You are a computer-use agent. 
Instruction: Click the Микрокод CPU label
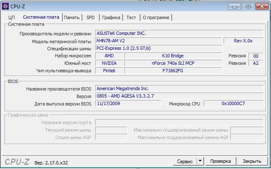185,104
